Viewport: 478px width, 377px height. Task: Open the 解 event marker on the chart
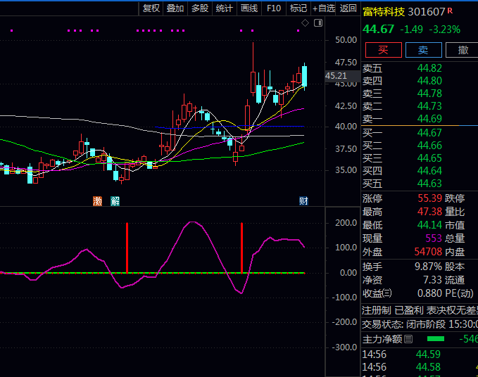[x=115, y=201]
